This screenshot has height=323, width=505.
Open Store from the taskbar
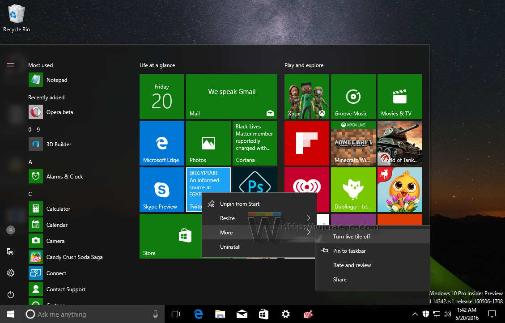click(x=264, y=314)
